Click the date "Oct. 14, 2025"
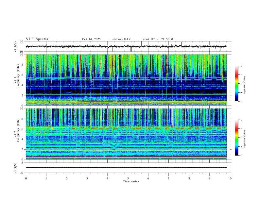The width and height of the screenshot is (259, 200). tap(91, 39)
